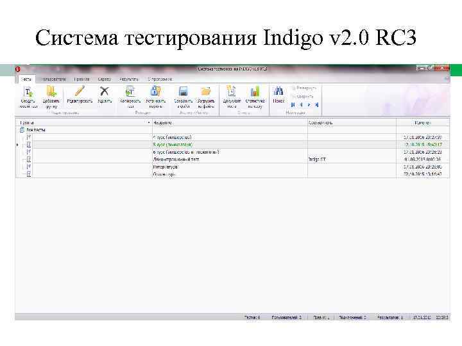Switch to the 'Правила' ribbon tab

point(81,79)
